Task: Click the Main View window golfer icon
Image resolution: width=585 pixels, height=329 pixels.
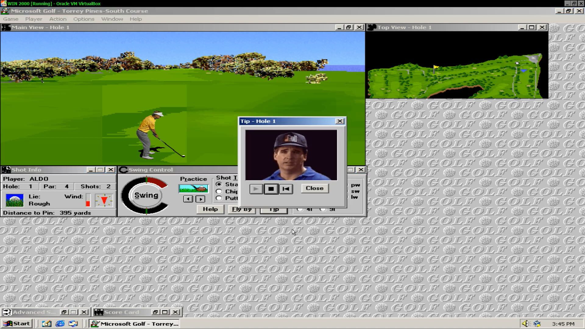Action: [x=6, y=27]
